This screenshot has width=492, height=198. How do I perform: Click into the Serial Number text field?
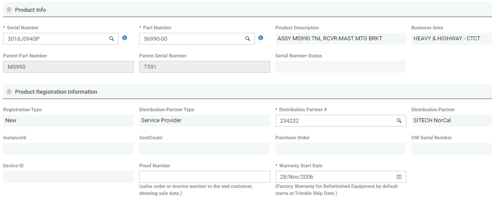[x=55, y=39]
